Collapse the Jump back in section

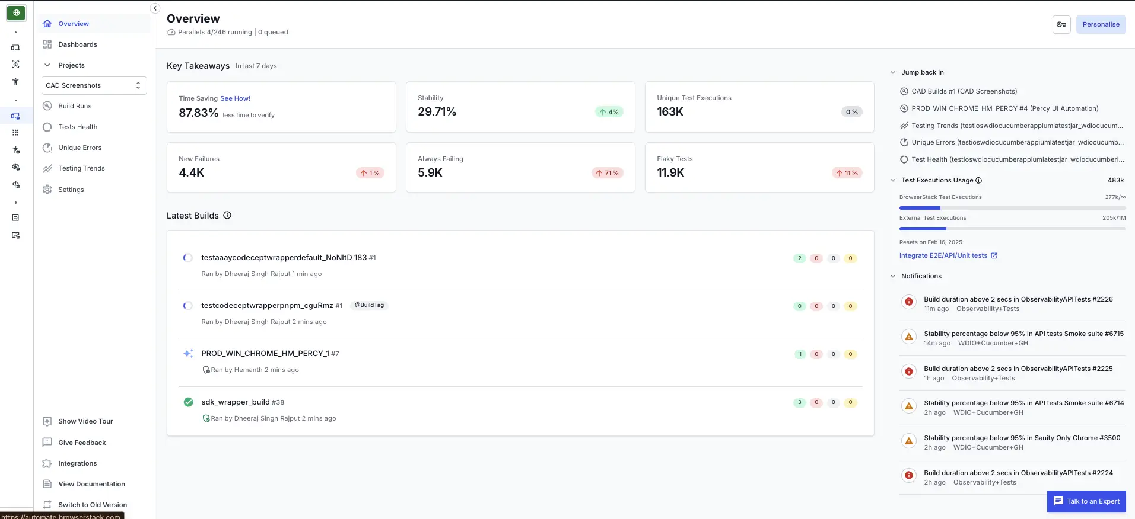(x=893, y=73)
